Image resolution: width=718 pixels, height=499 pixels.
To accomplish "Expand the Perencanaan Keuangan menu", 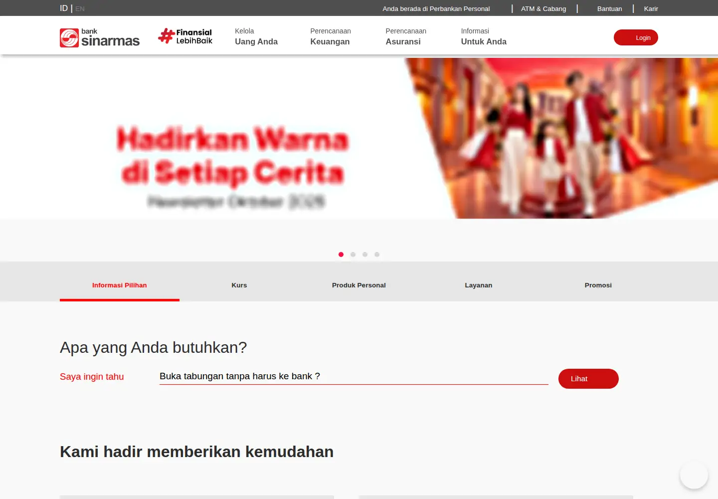I will tap(331, 36).
